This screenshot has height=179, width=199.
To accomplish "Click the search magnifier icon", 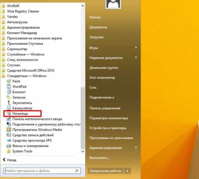I will click(x=77, y=171).
